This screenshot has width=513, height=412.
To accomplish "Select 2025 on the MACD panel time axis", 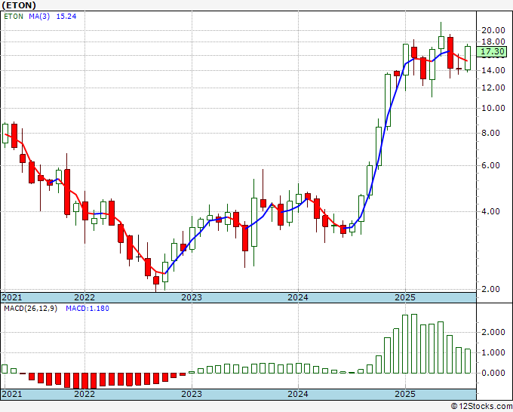I will tap(405, 394).
